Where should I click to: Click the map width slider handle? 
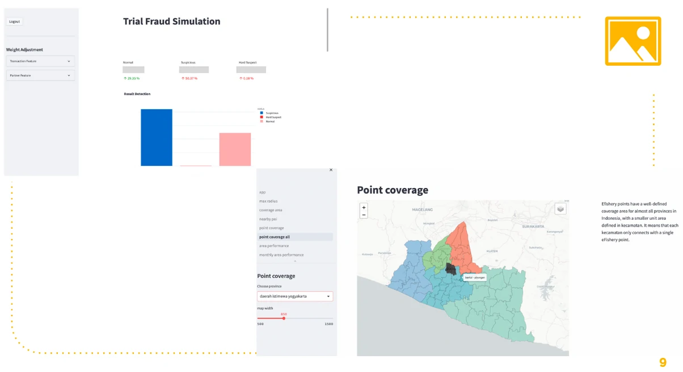tap(284, 318)
